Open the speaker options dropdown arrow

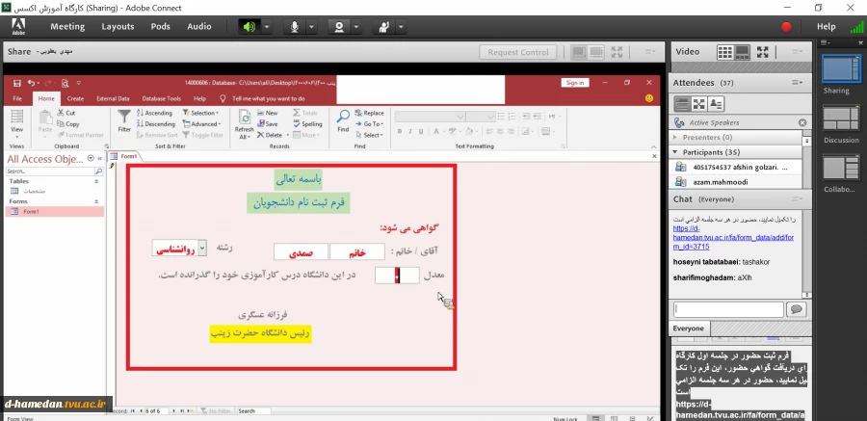click(267, 27)
